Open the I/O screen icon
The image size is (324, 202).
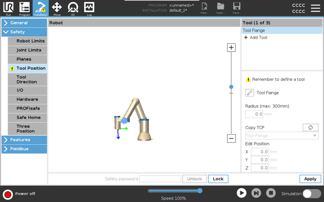point(73,8)
